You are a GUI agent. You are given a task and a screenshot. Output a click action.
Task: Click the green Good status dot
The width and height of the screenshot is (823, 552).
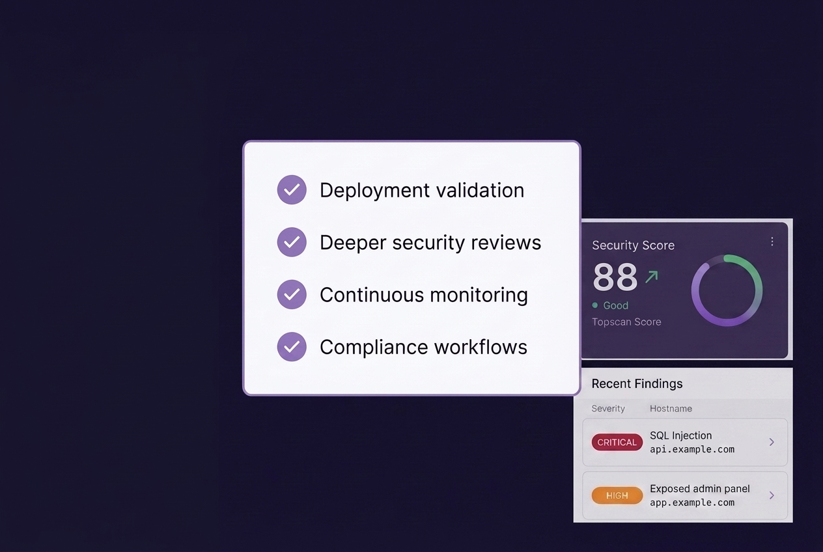(x=595, y=305)
